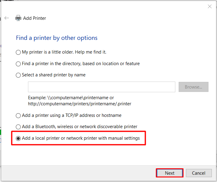Click the 'Find a printer by other options' heading
Screen dimensions: 217x182
pos(57,38)
